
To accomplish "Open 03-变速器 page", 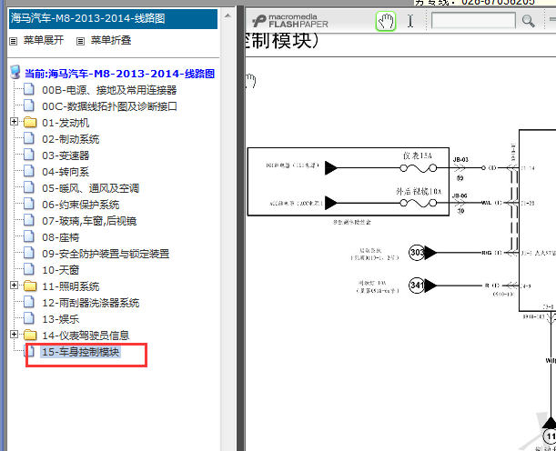I will click(66, 155).
